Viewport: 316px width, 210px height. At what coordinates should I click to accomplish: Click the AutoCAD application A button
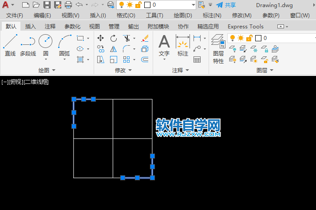pos(5,5)
